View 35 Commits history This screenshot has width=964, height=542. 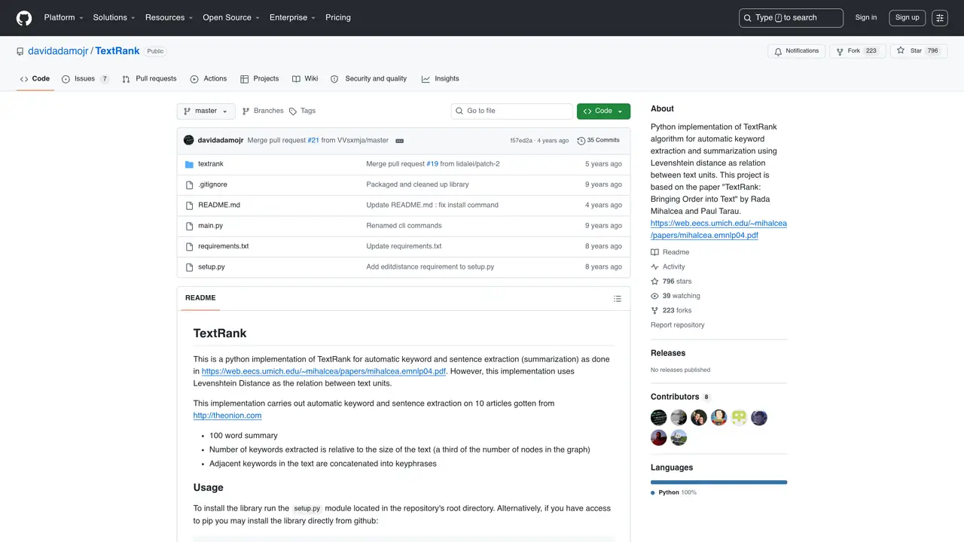tap(599, 141)
